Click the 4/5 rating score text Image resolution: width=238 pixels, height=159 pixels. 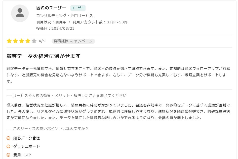coord(42,41)
